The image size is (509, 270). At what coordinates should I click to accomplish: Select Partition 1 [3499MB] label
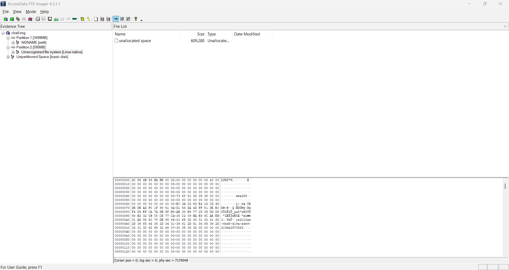32,38
